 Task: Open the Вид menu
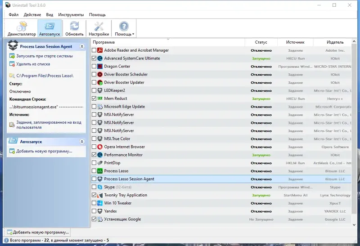(49, 15)
